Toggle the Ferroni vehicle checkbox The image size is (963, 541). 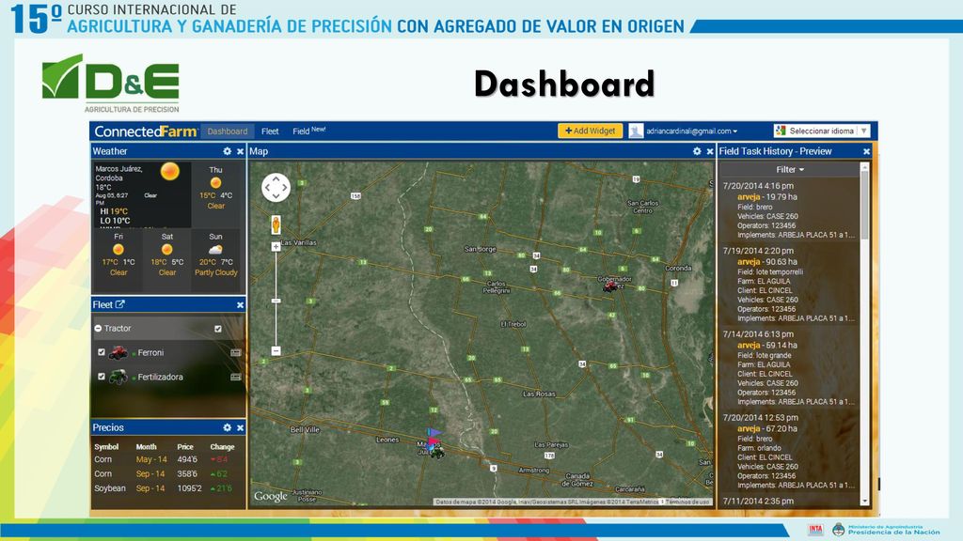(102, 352)
